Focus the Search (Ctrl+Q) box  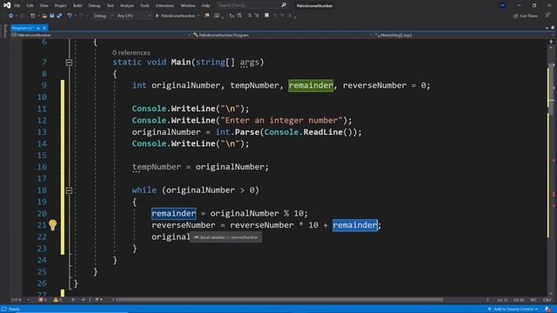pos(252,5)
